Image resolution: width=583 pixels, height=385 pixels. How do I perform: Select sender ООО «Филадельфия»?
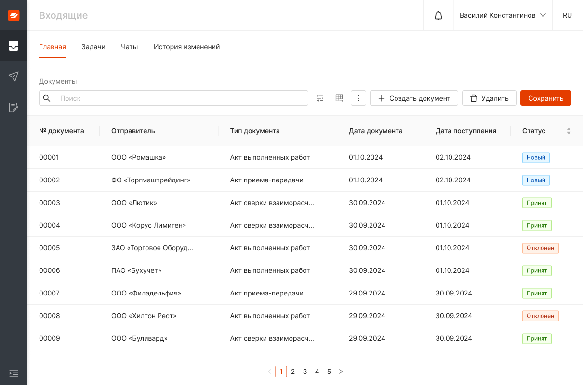[146, 293]
